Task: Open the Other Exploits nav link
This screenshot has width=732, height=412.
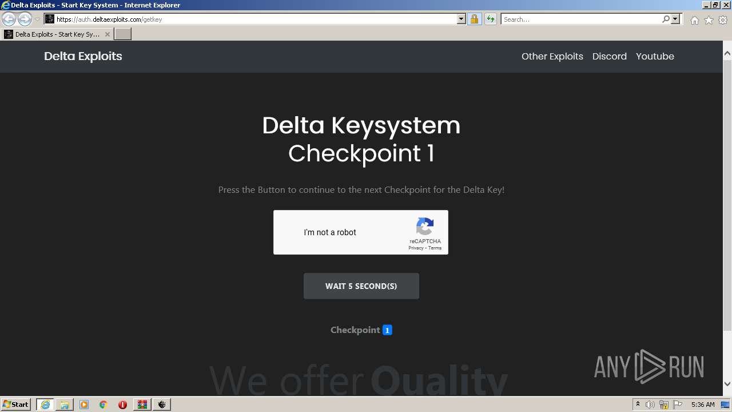Action: [x=552, y=56]
